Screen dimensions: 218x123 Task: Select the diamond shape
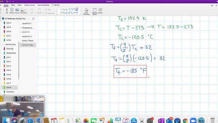tap(69, 13)
